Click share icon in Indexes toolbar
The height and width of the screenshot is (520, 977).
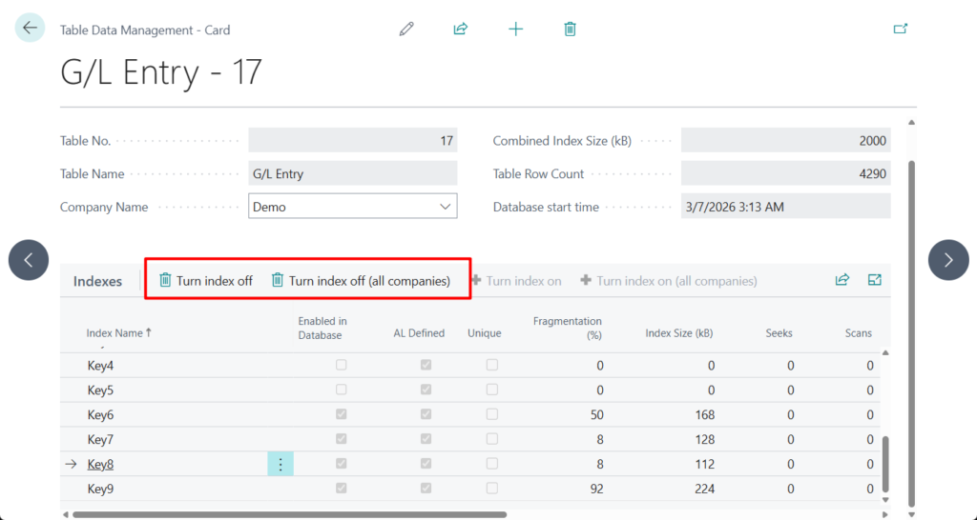pos(842,280)
